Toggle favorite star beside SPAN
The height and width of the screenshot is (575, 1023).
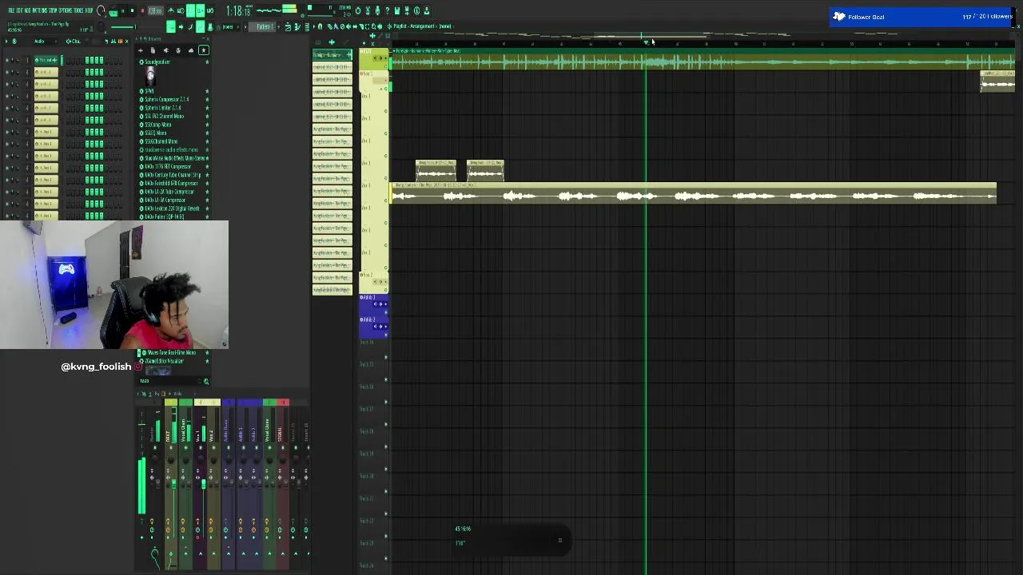[207, 91]
